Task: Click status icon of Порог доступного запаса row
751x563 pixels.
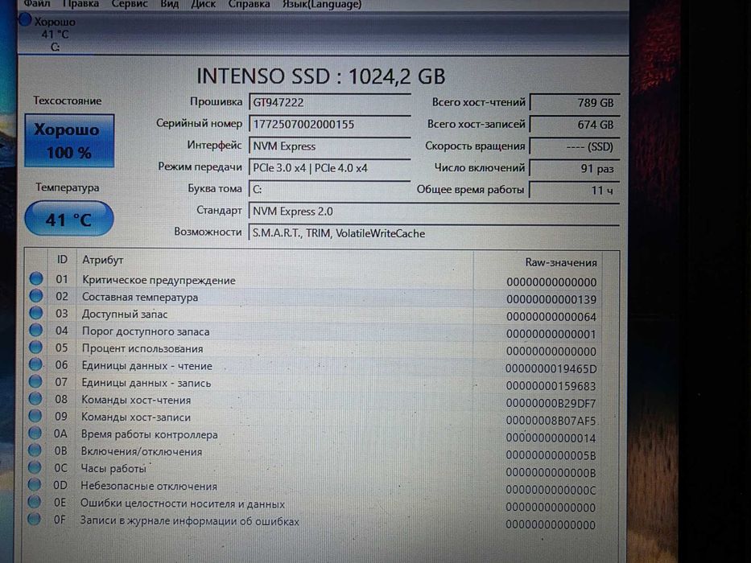Action: (35, 330)
